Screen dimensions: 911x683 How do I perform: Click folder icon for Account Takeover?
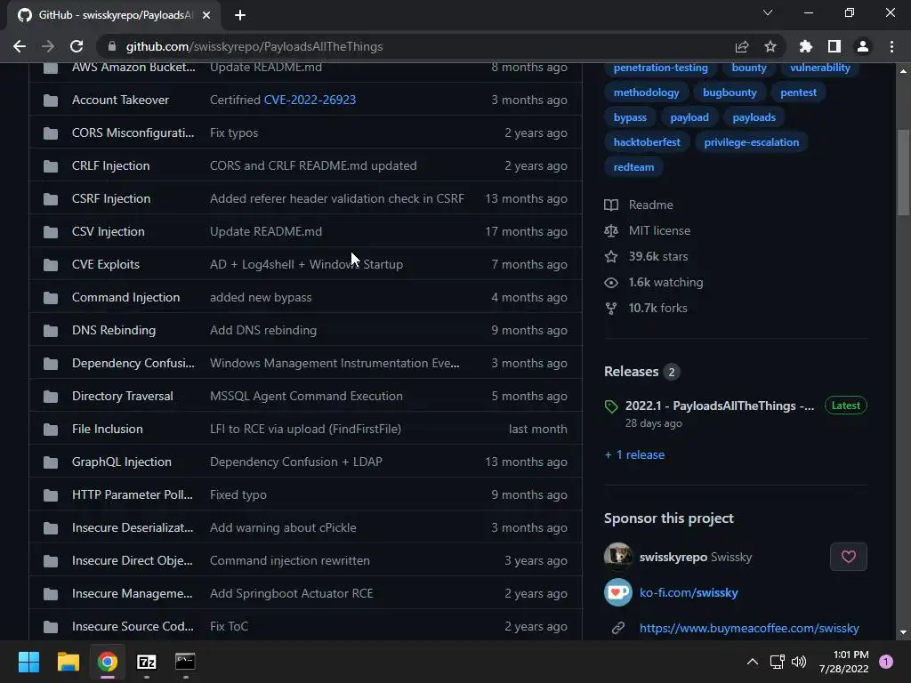(51, 100)
